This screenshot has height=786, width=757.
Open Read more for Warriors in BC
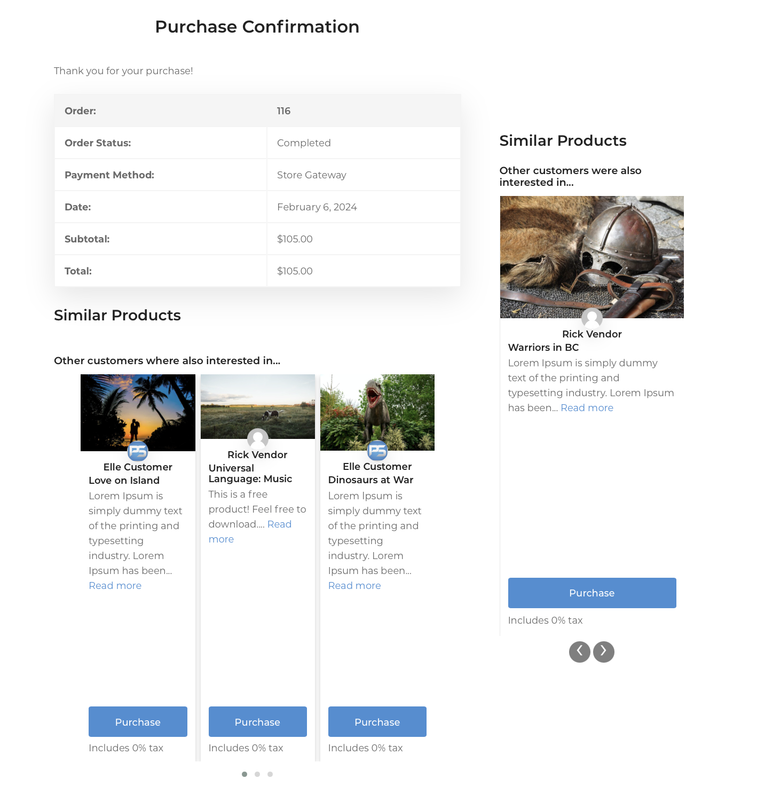click(x=587, y=408)
